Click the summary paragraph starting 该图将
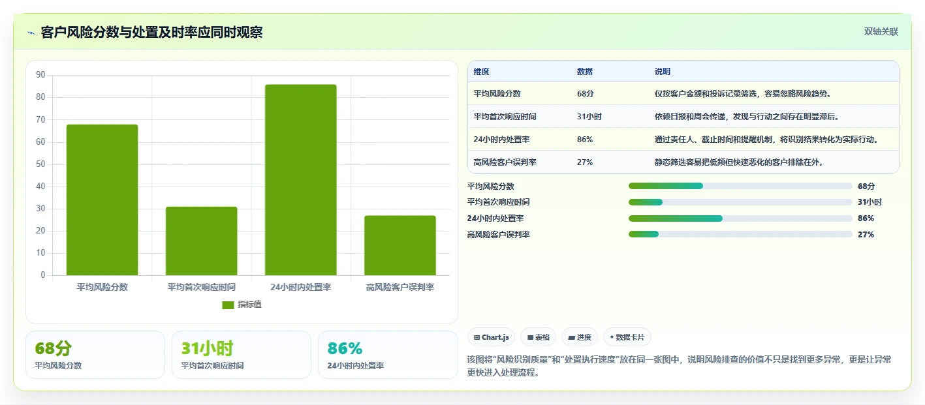 pyautogui.click(x=680, y=366)
